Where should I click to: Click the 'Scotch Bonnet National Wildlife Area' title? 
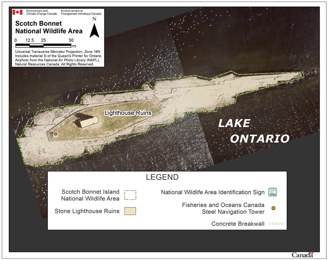[49, 27]
